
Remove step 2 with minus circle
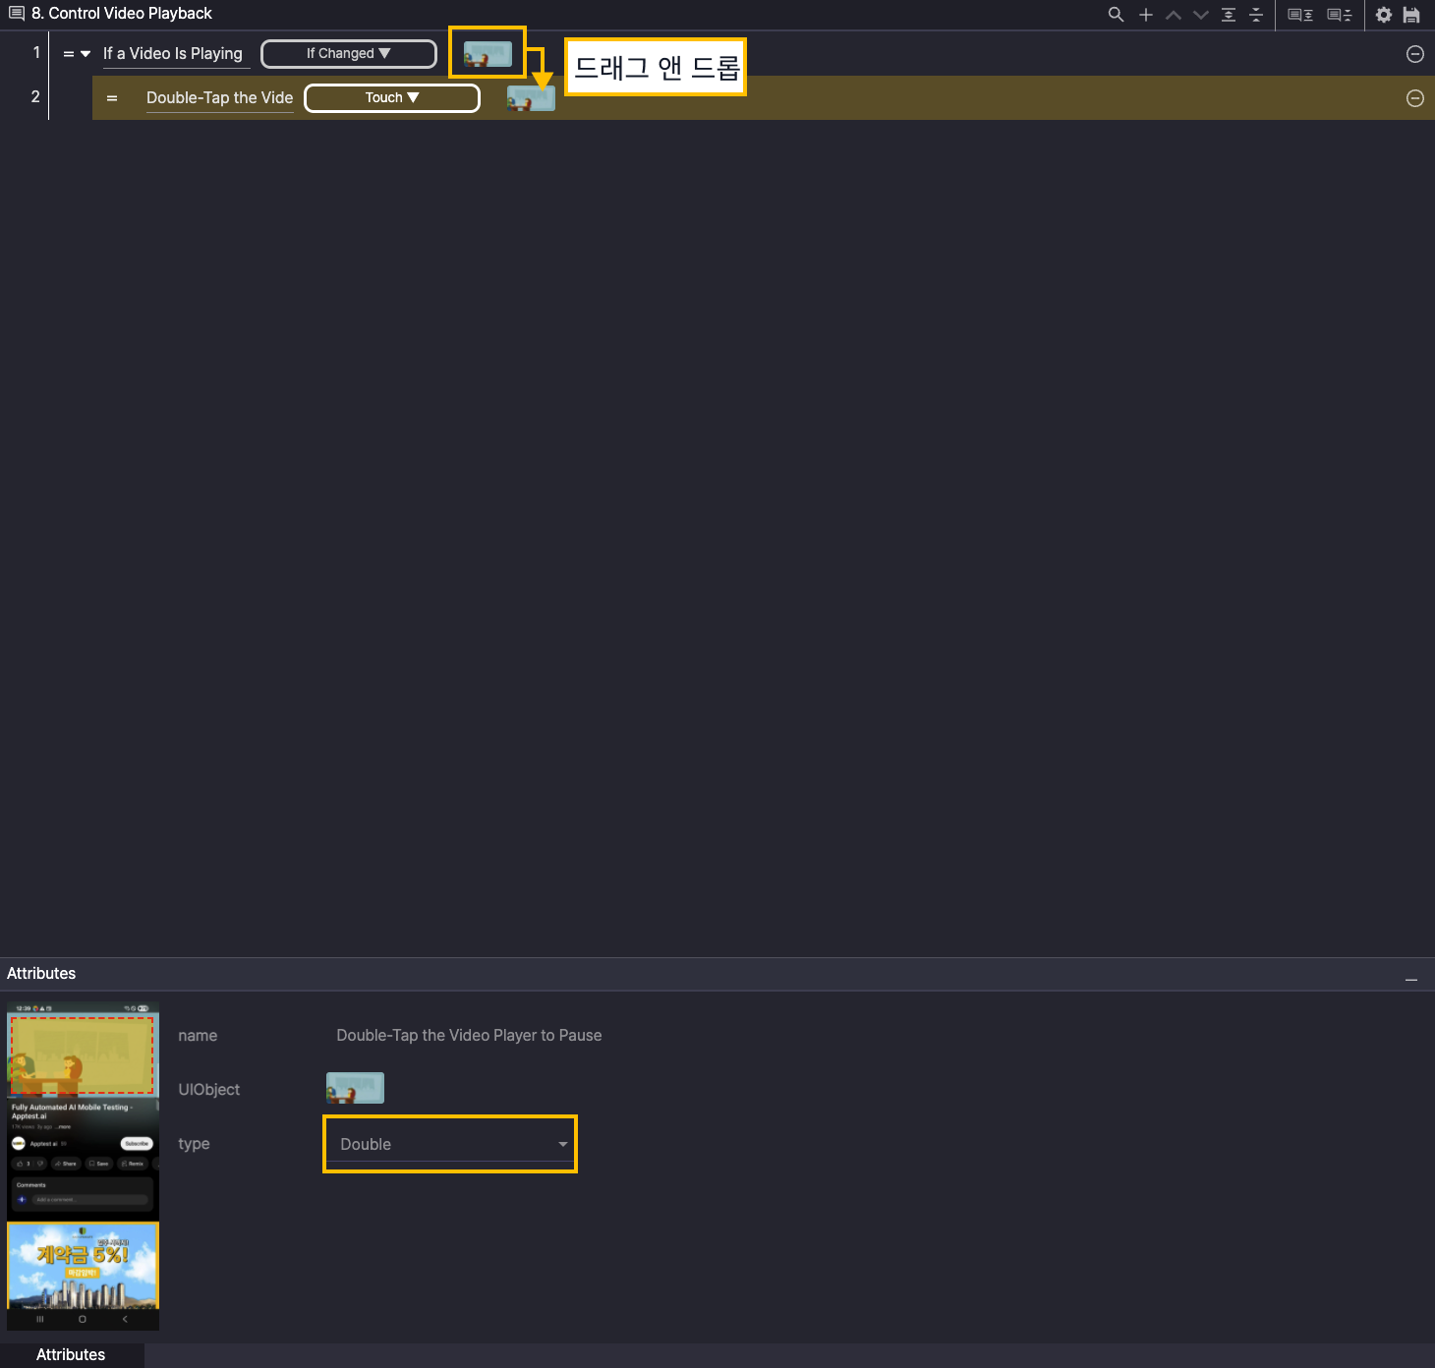click(1414, 98)
